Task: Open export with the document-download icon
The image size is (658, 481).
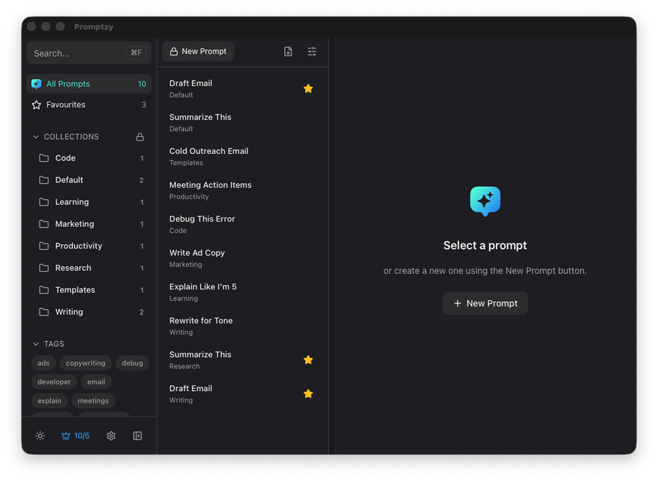Action: click(288, 51)
